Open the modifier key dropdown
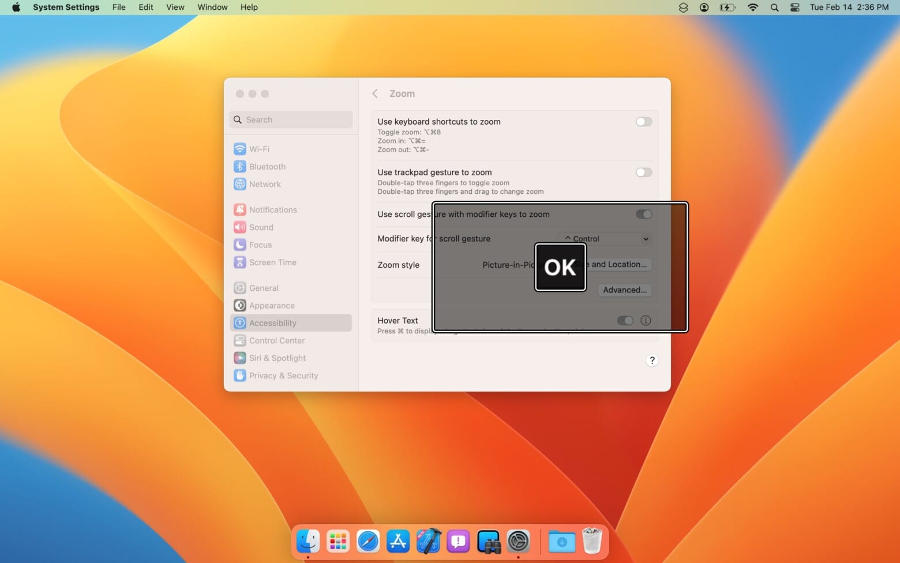The image size is (900, 563). click(604, 238)
